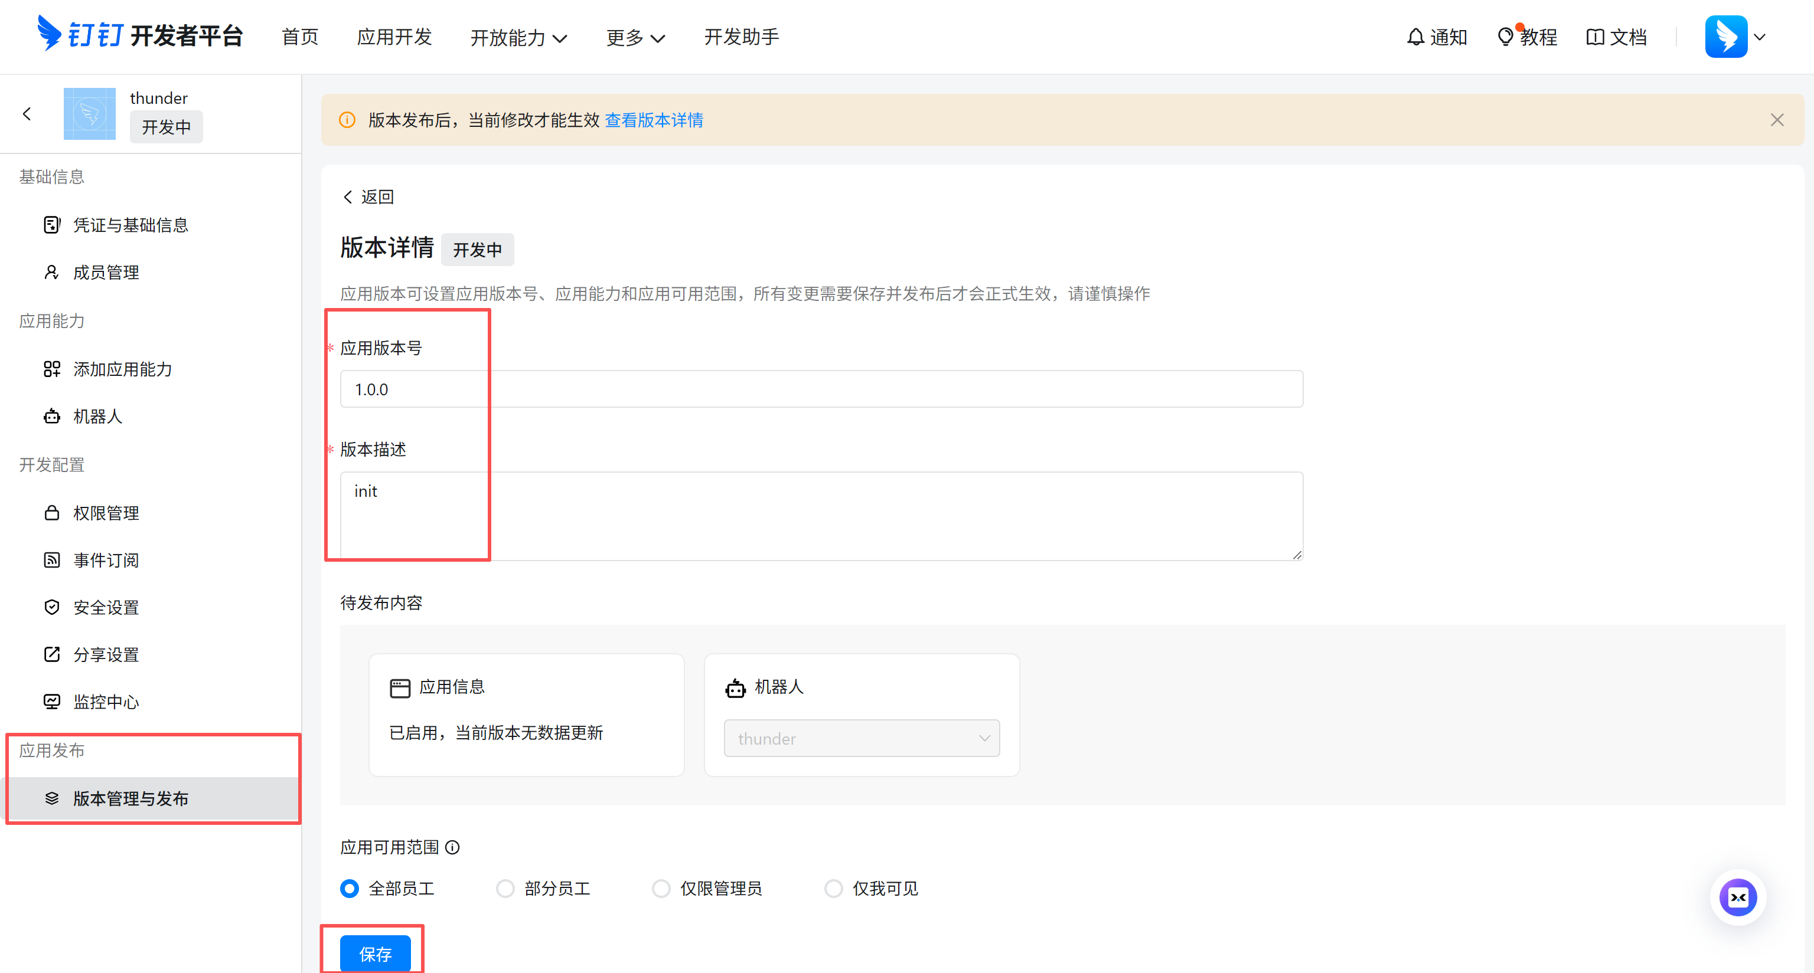Screen dimensions: 1814x973
Task: Click the notification bell icon
Action: pyautogui.click(x=1415, y=37)
